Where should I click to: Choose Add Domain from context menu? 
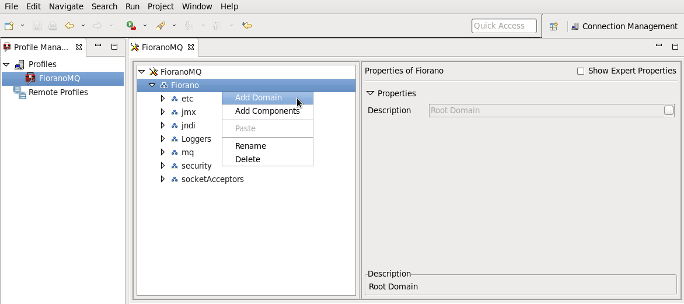(267, 97)
